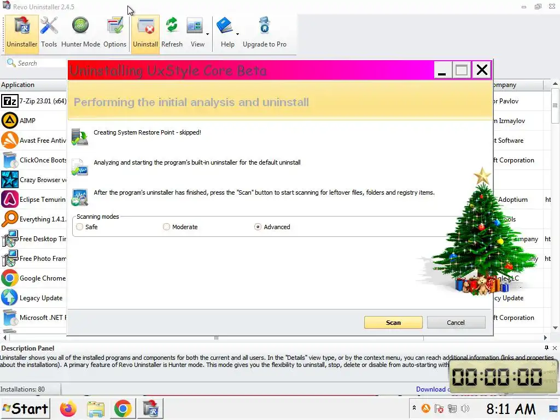The image size is (560, 420).
Task: Sort by the Application column header
Action: (x=33, y=85)
